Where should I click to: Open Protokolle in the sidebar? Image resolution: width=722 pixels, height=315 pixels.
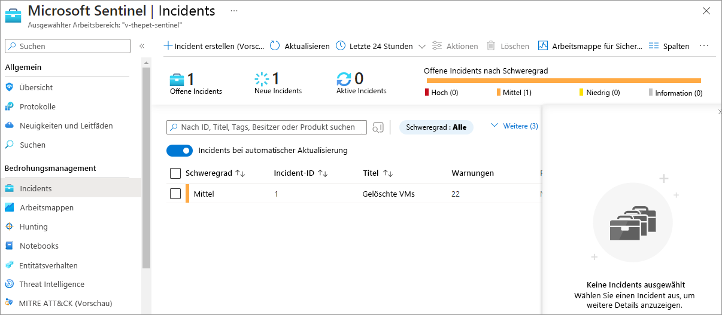pyautogui.click(x=37, y=106)
